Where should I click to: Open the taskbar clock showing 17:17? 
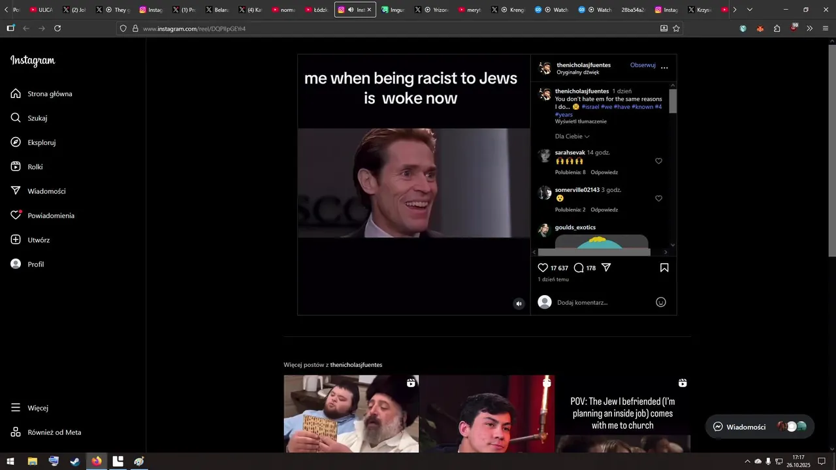point(798,461)
